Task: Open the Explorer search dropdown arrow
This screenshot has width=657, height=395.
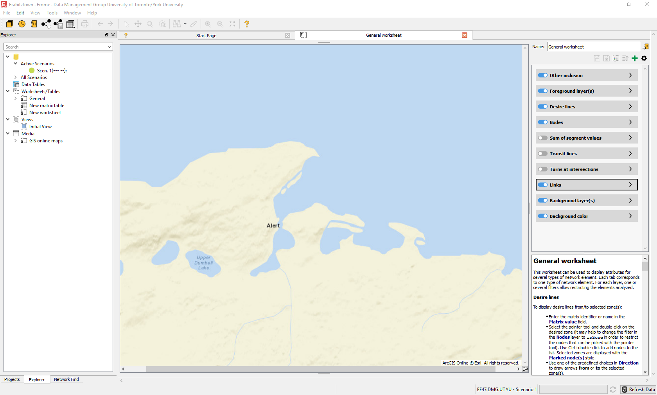Action: (109, 47)
